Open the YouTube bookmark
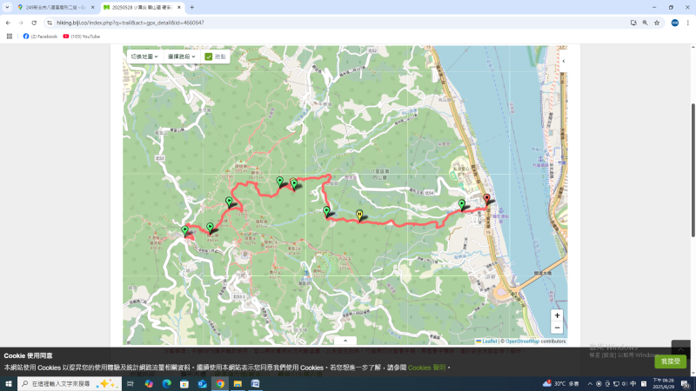The height and width of the screenshot is (391, 696). pyautogui.click(x=82, y=36)
